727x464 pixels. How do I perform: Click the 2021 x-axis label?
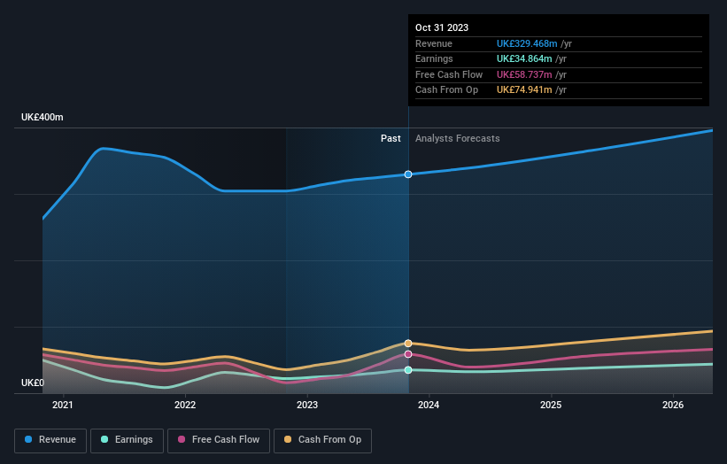[63, 405]
